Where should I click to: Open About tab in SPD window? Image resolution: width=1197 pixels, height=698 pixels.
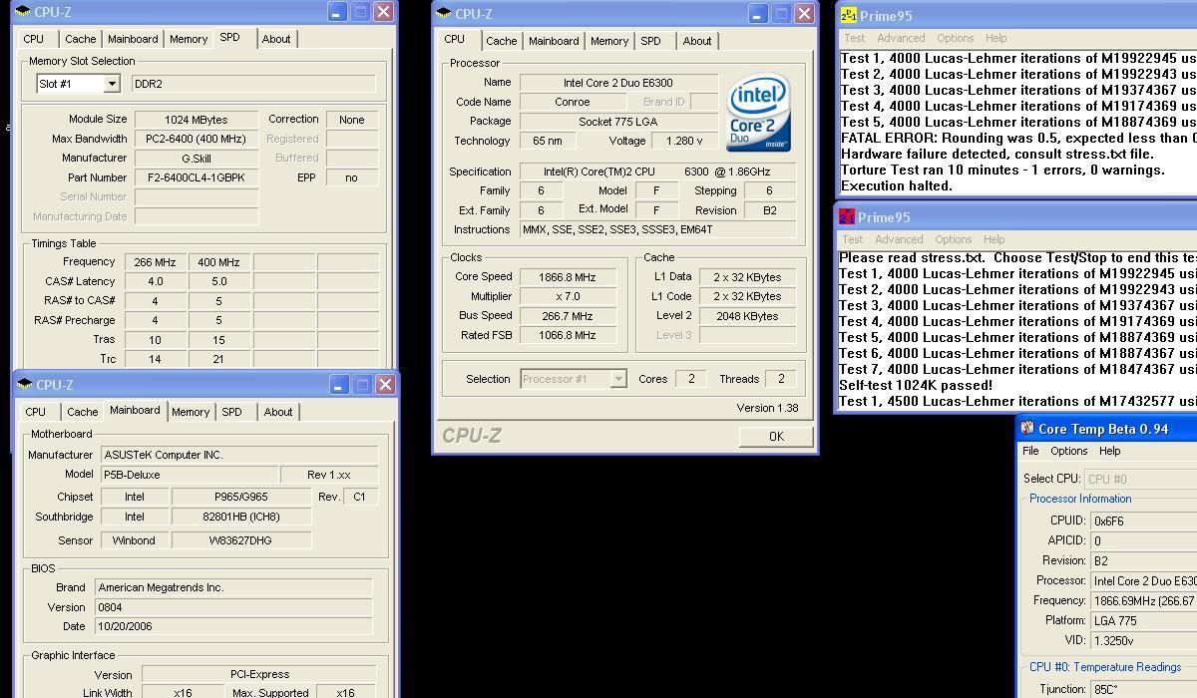tap(276, 39)
